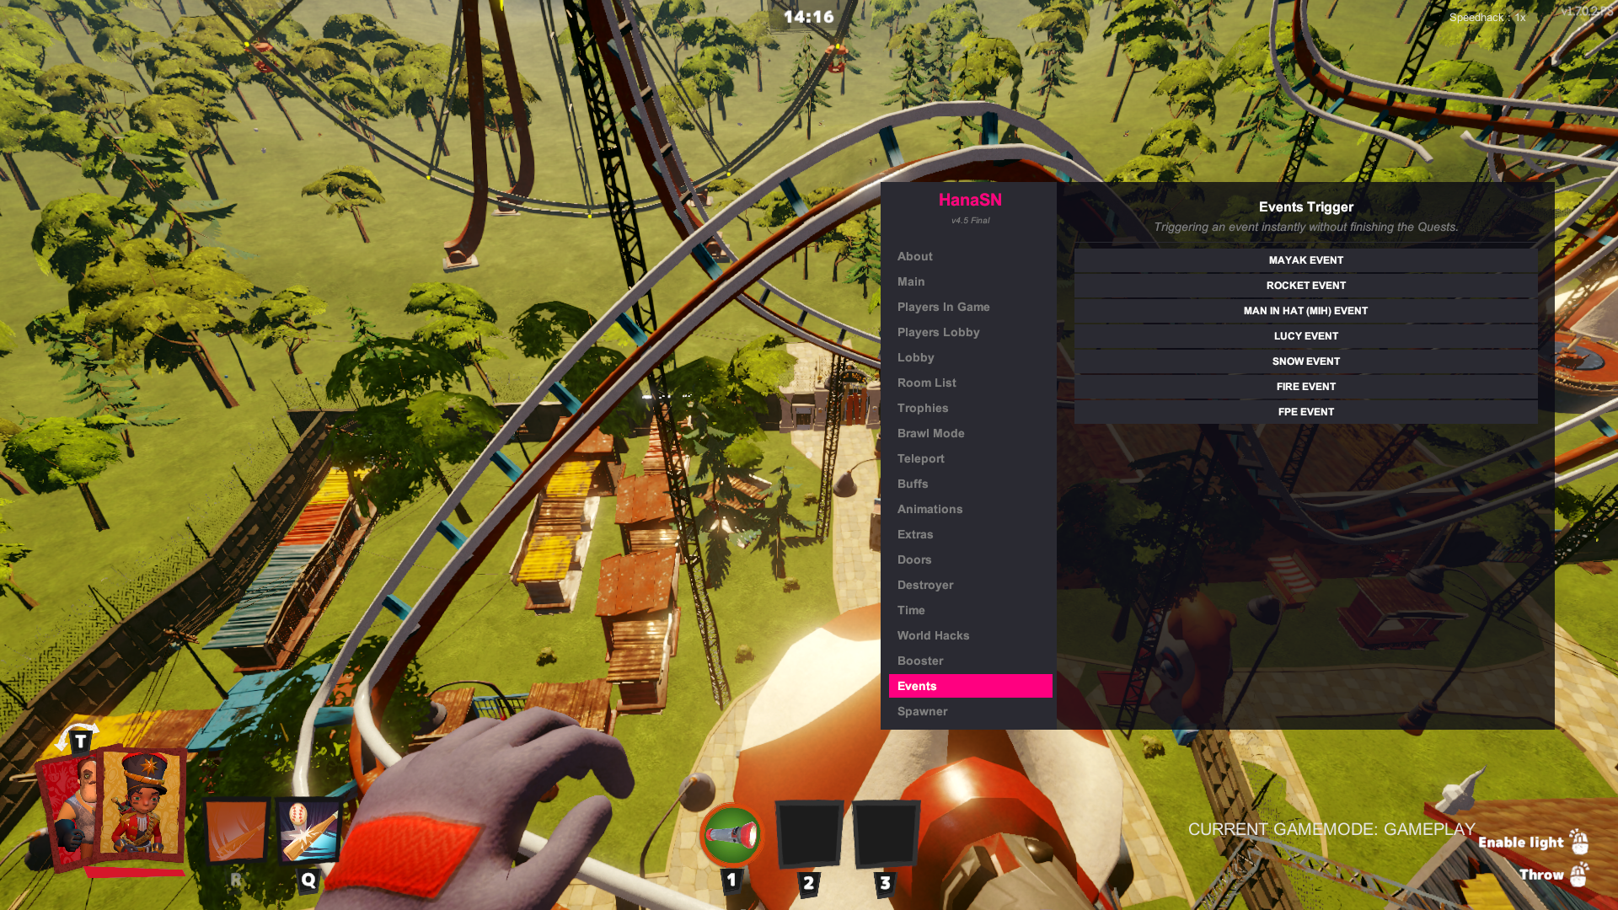Click the v4.5 Final version label
This screenshot has width=1618, height=910.
[x=970, y=221]
